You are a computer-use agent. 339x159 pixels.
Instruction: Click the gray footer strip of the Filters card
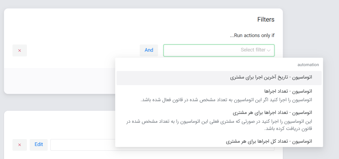[60, 81]
